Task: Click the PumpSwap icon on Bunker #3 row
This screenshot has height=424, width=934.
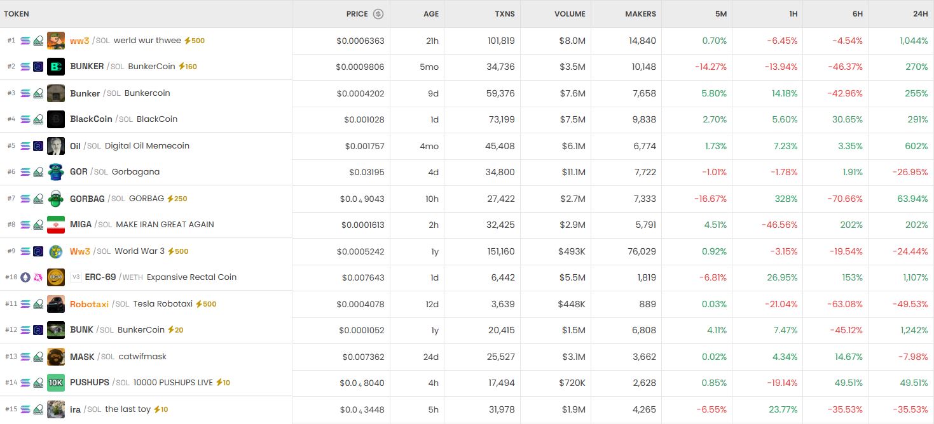Action: (x=38, y=93)
